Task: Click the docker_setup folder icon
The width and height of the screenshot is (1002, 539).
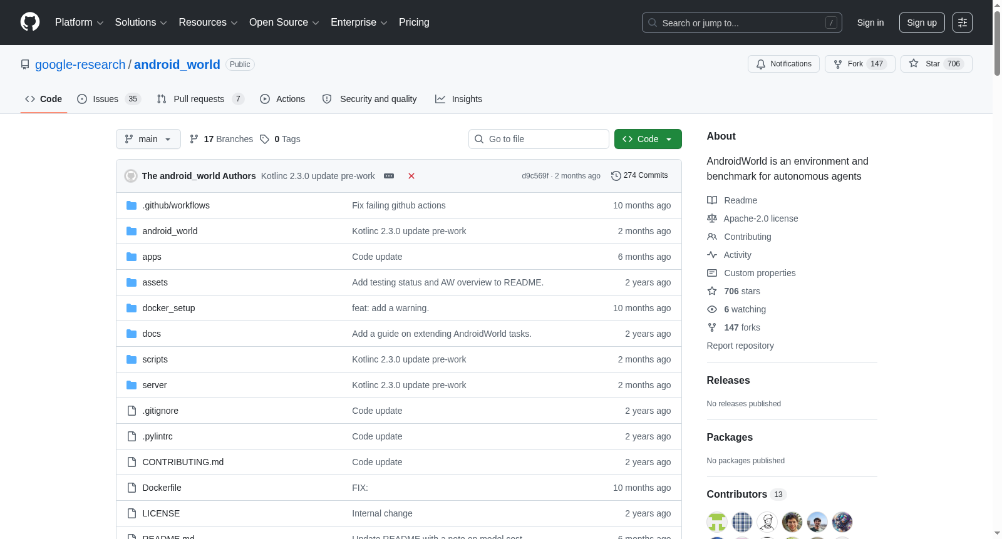Action: pos(132,308)
